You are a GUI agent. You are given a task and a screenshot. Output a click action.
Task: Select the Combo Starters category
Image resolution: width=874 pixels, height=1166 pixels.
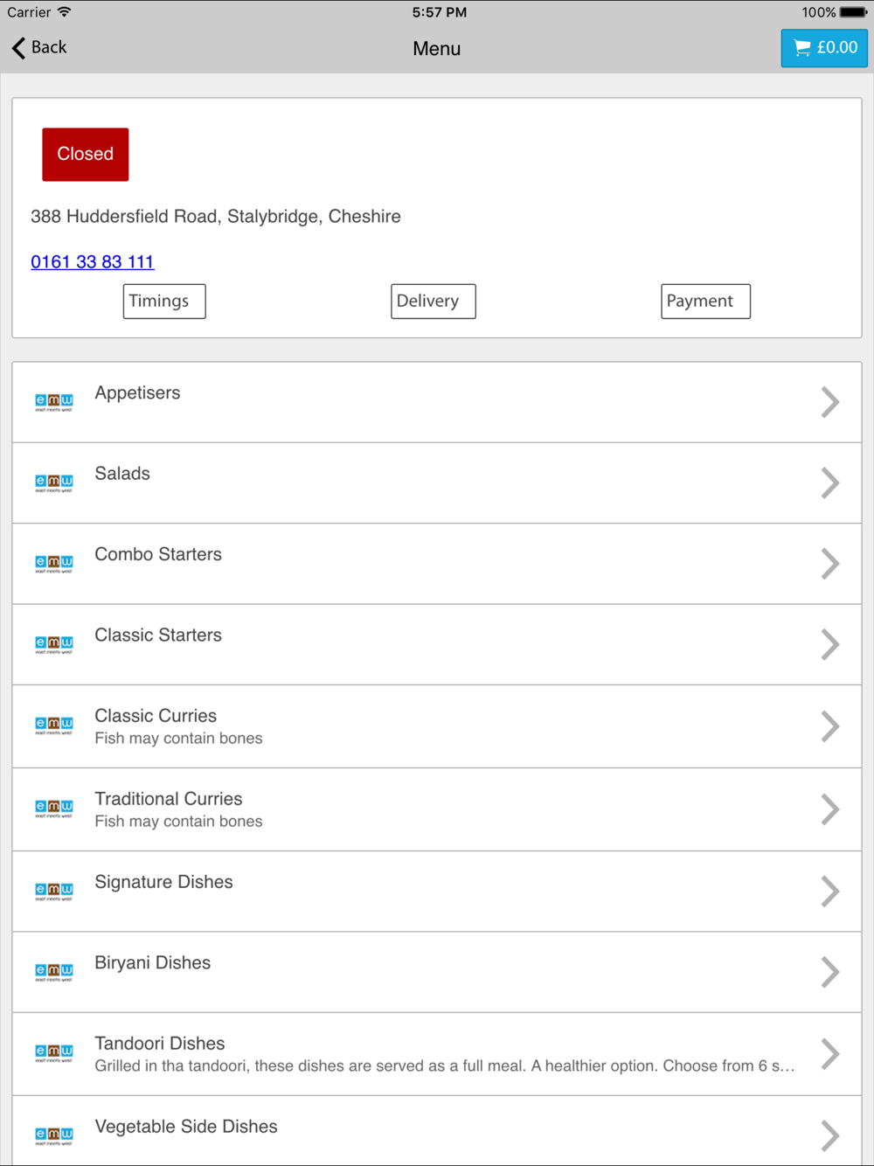(x=437, y=564)
